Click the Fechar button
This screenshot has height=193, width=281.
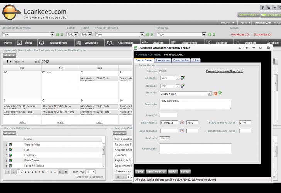pos(185,171)
